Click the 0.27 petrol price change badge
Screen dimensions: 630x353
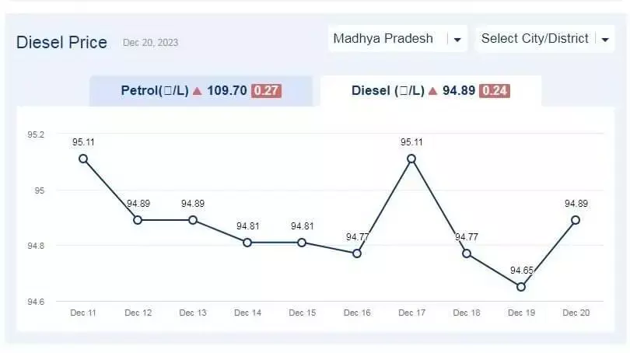[267, 91]
